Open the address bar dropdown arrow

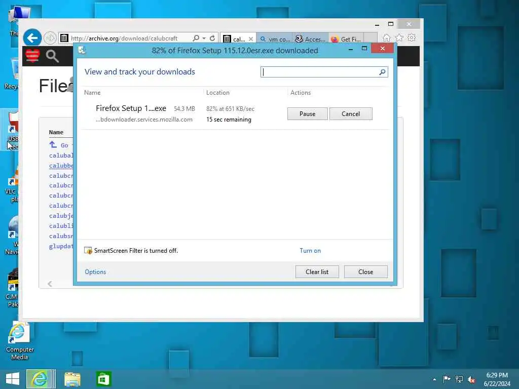click(x=204, y=38)
